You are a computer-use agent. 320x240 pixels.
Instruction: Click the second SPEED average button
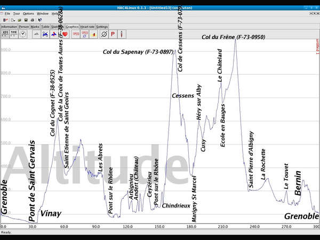84,34
